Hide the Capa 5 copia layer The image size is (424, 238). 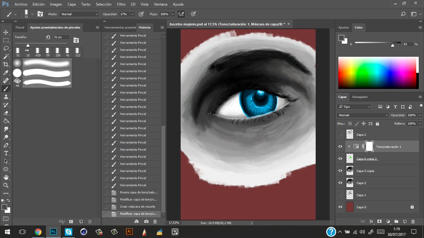pos(340,171)
